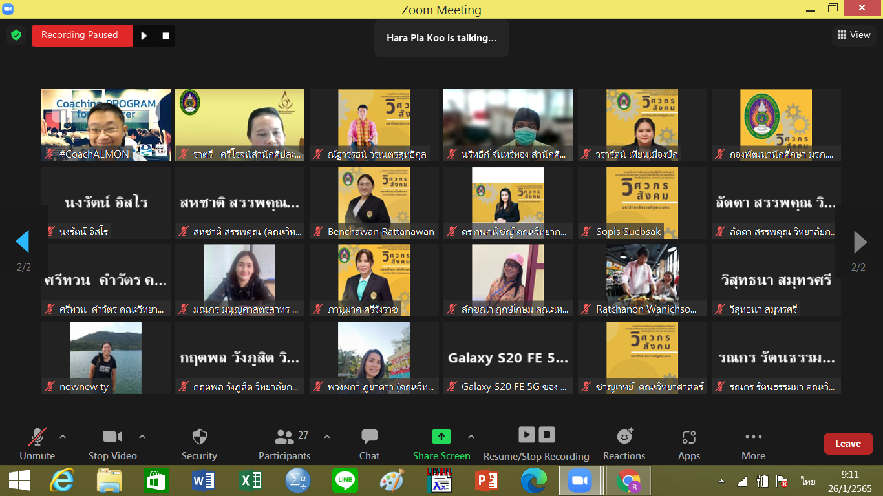Switch to Google Chrome on the taskbar
Screen dimensions: 883x496
[628, 480]
